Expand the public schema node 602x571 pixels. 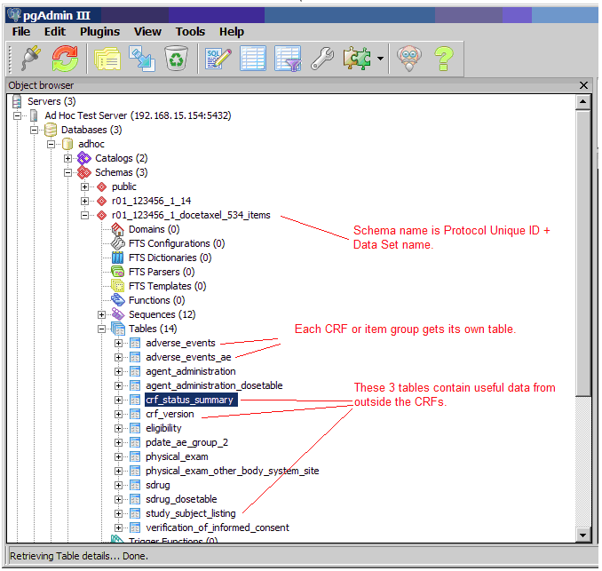(85, 186)
